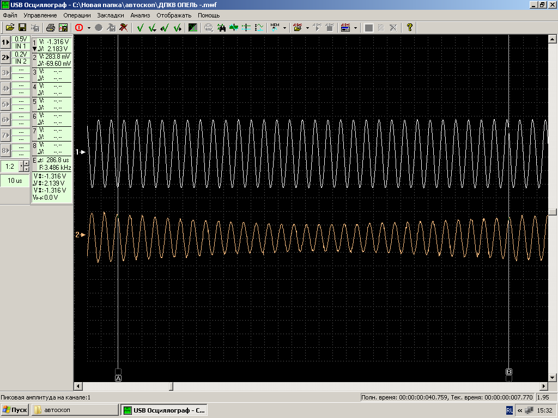Open the Помощь menu
Image resolution: width=558 pixels, height=418 pixels.
point(209,15)
